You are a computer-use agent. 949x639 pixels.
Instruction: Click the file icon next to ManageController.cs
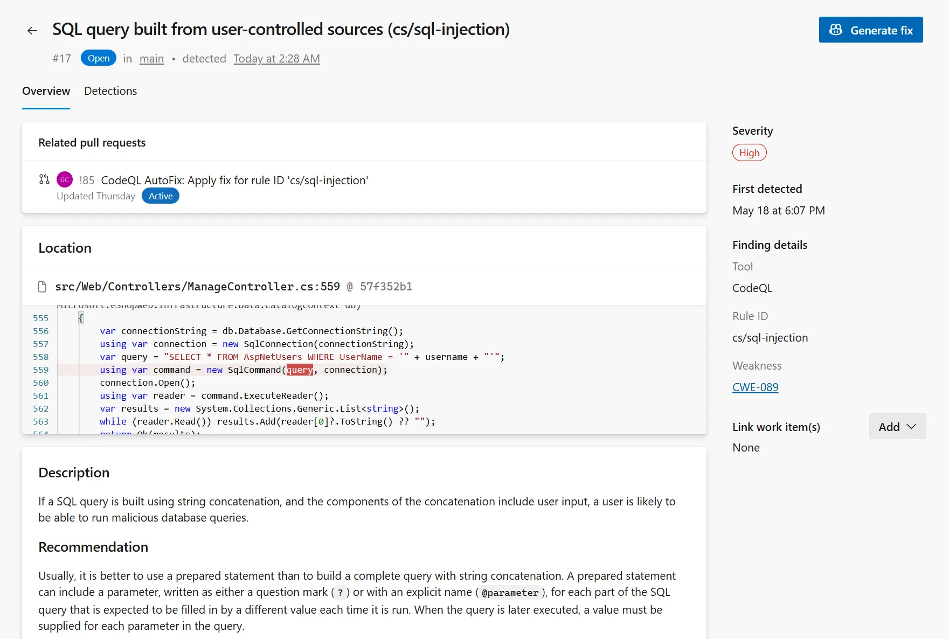click(42, 287)
